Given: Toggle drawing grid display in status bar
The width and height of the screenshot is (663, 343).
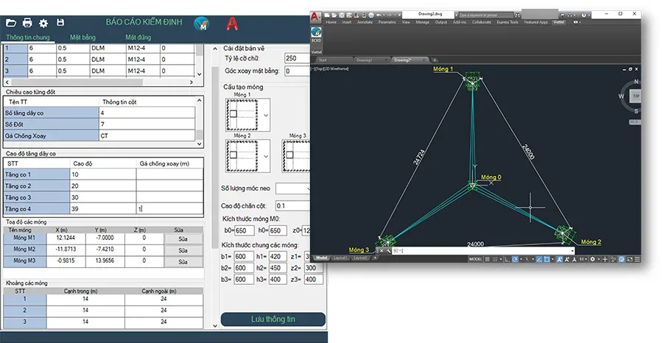Looking at the screenshot, I should (x=487, y=259).
